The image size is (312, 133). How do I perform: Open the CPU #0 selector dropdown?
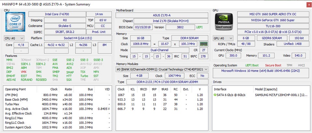[x=14, y=38]
